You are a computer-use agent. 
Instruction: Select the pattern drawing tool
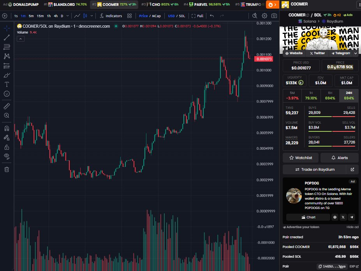tap(7, 56)
